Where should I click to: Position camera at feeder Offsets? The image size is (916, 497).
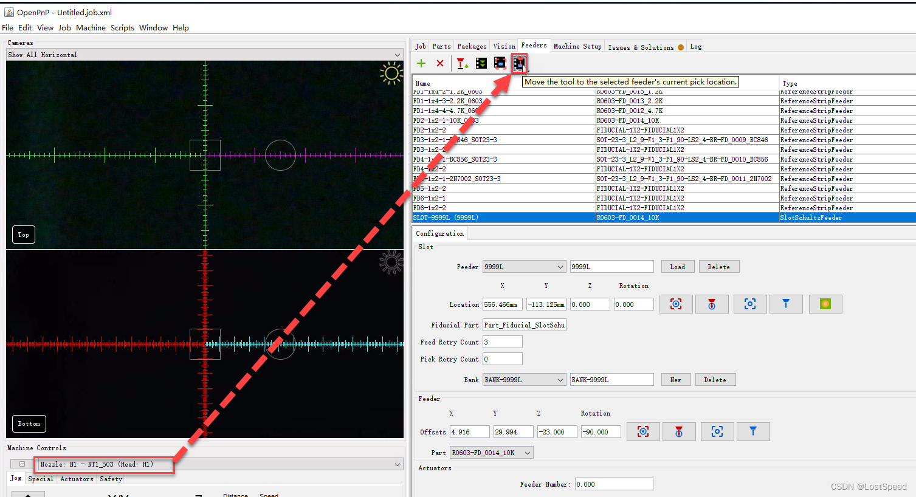click(x=717, y=432)
